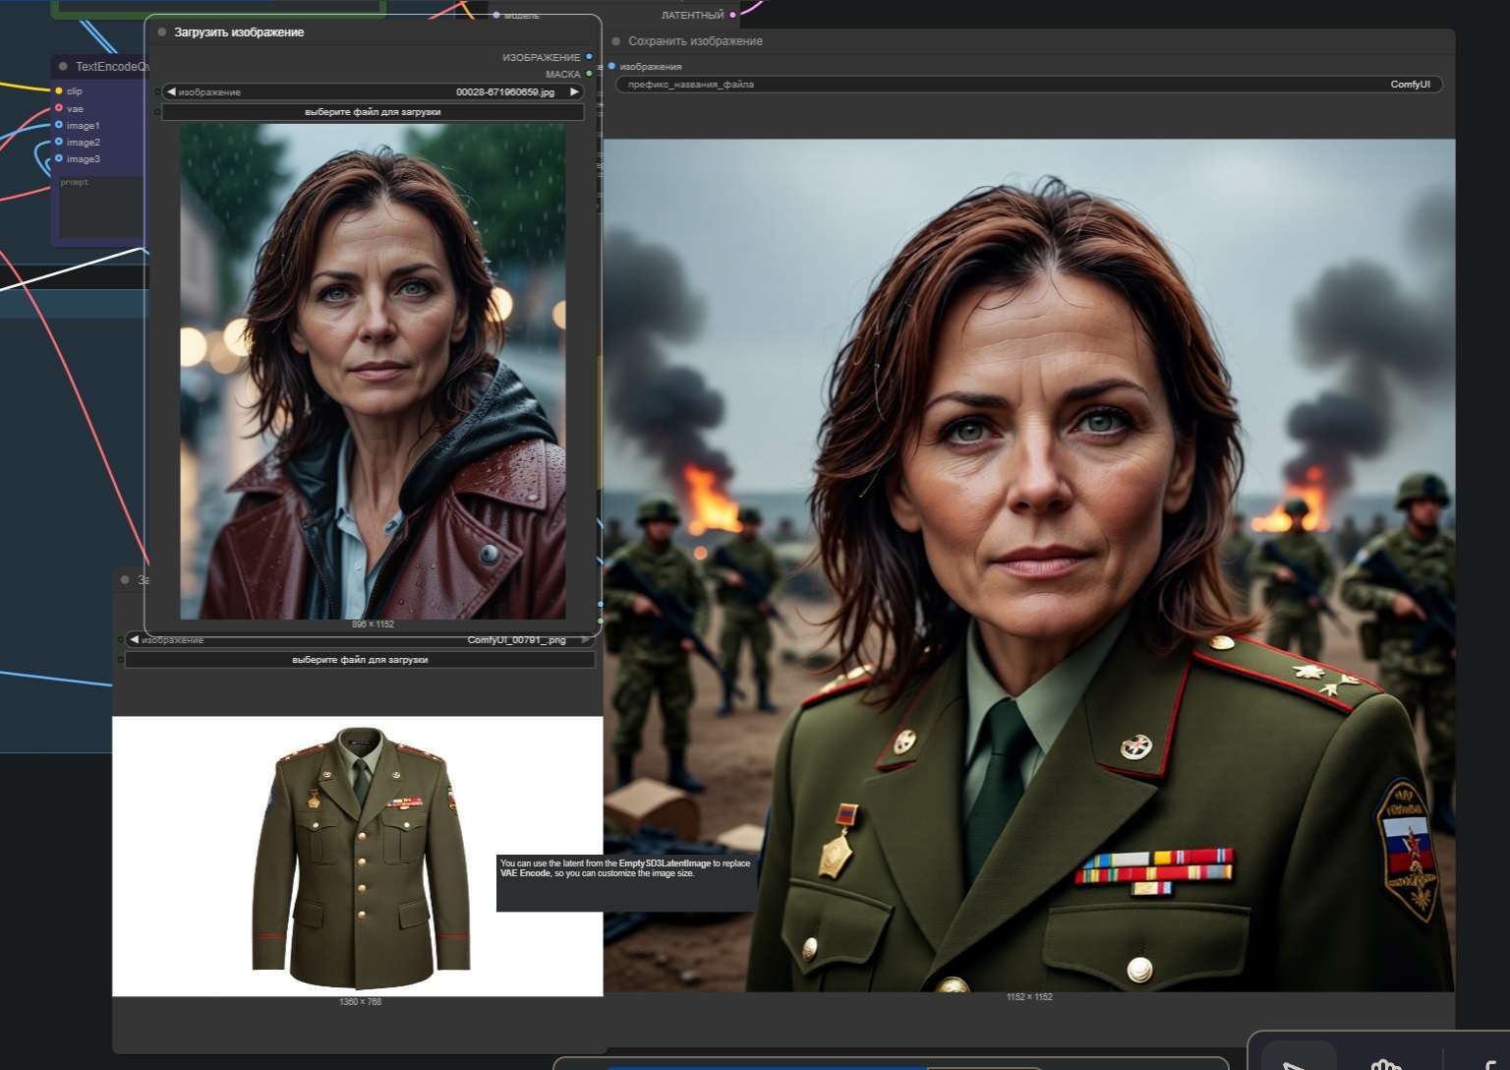Toggle collapse dot of Сохранить изображение node

616,41
